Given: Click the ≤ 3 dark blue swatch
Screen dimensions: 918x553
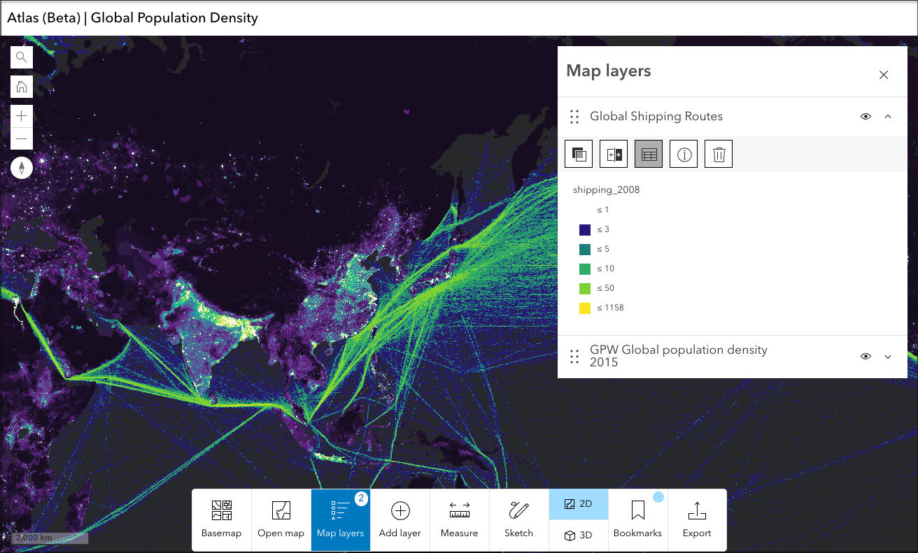Looking at the screenshot, I should [x=585, y=230].
